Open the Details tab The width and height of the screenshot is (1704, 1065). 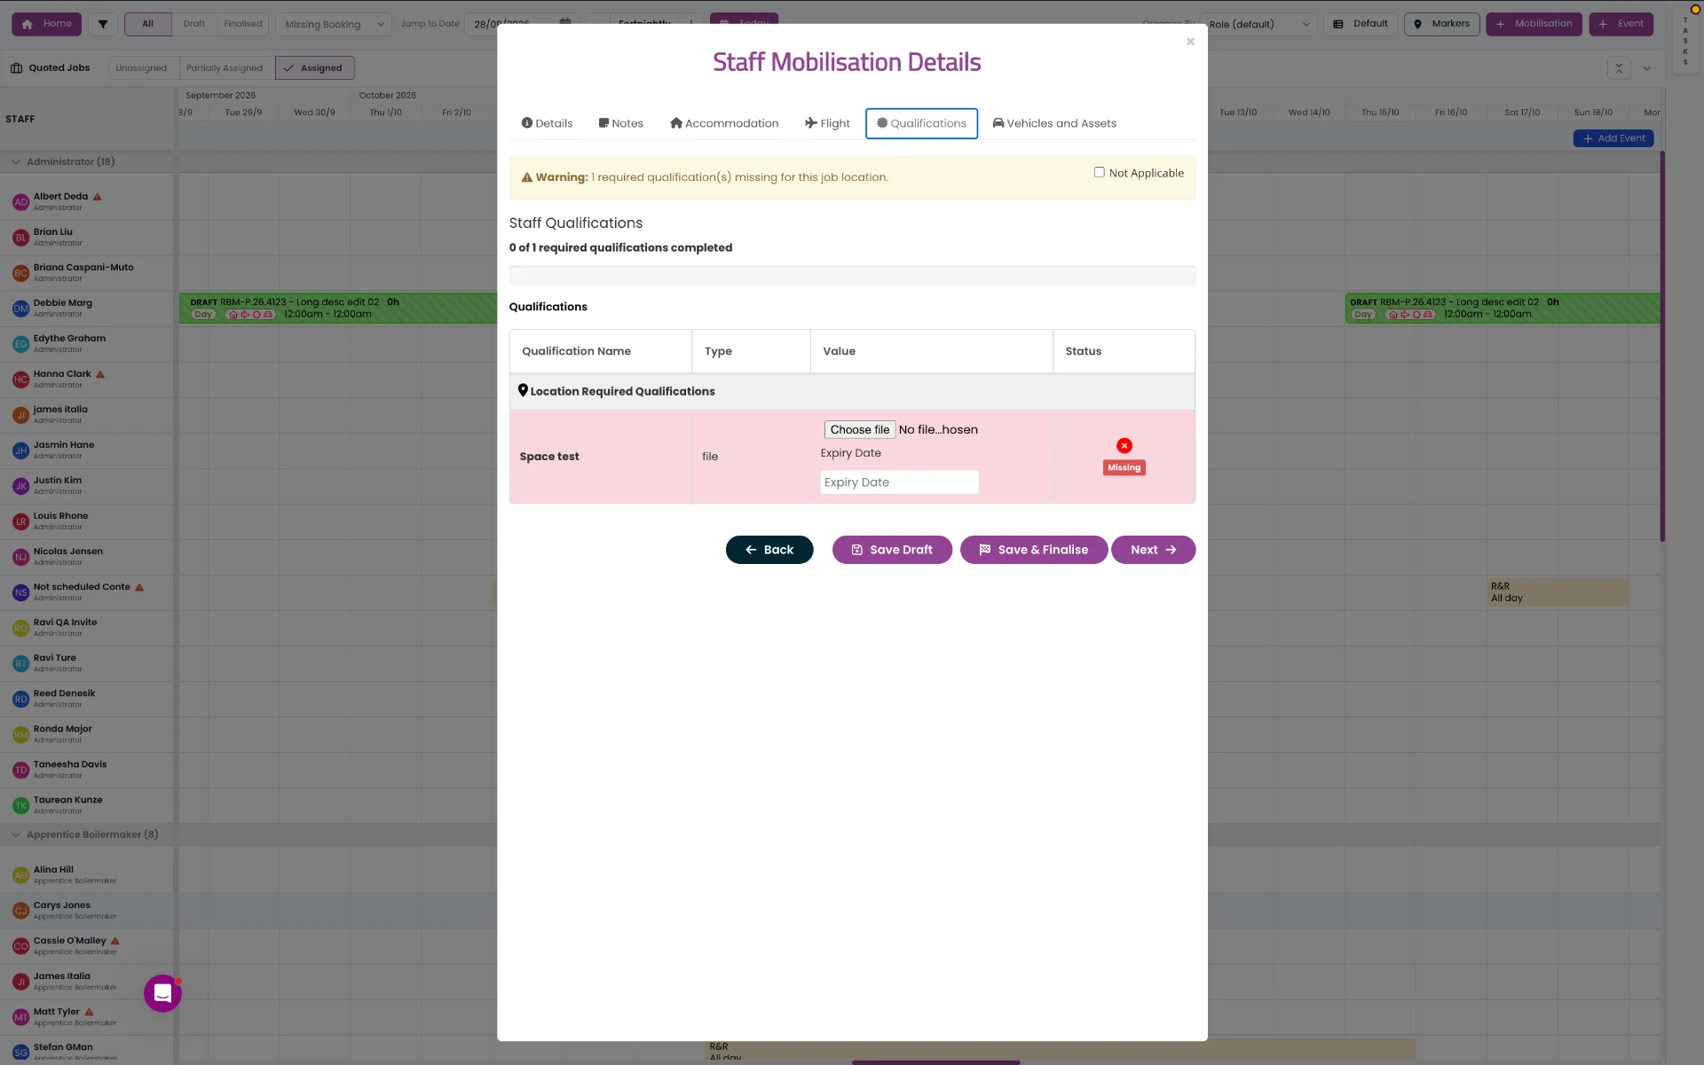[547, 123]
